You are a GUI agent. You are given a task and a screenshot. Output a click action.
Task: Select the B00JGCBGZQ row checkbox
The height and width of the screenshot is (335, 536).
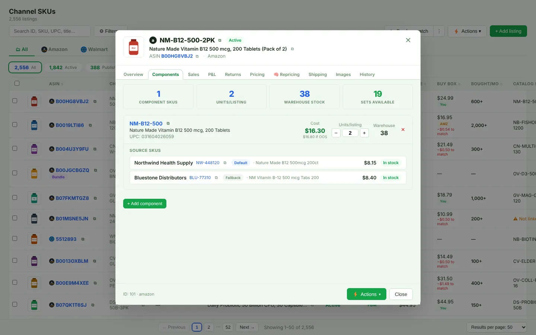(x=15, y=173)
